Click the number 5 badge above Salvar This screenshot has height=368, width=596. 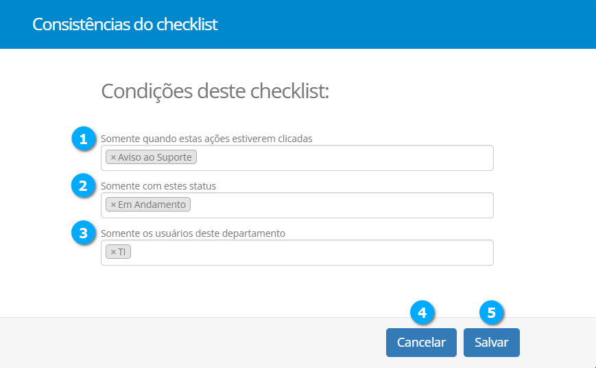(491, 313)
